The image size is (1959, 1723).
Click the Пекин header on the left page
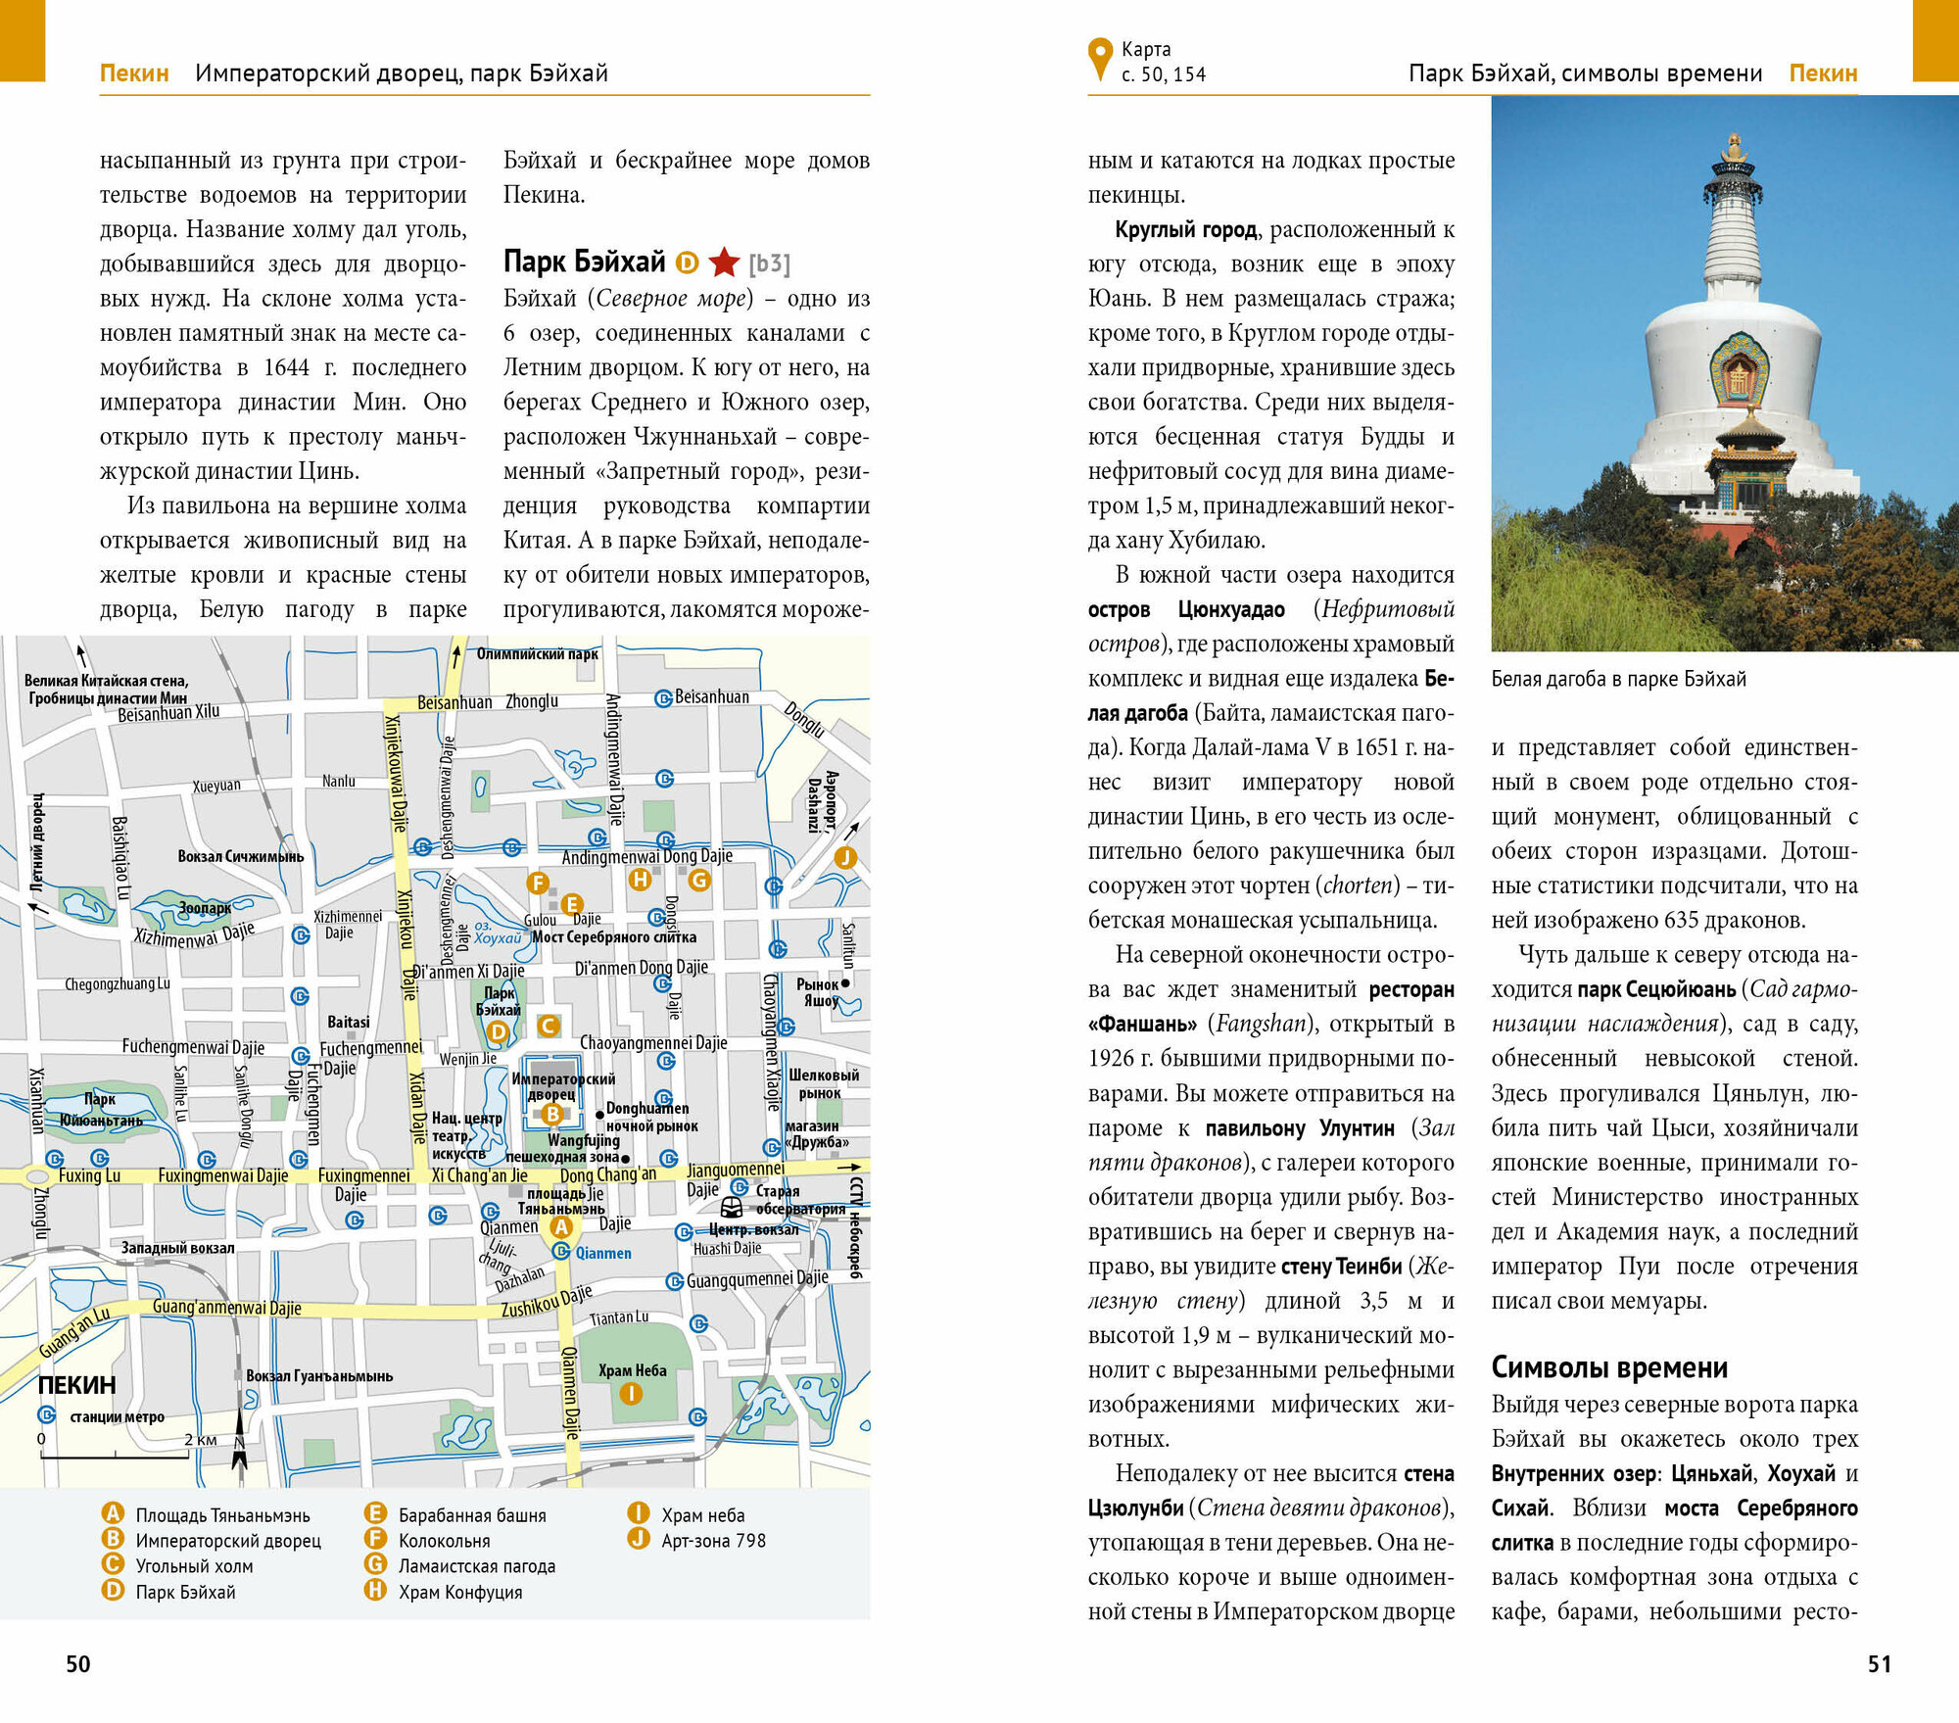[134, 73]
